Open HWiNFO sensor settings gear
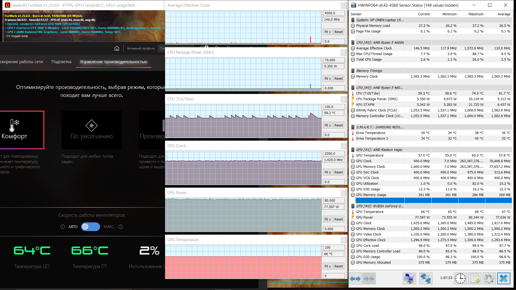The image size is (516, 290). 489,278
